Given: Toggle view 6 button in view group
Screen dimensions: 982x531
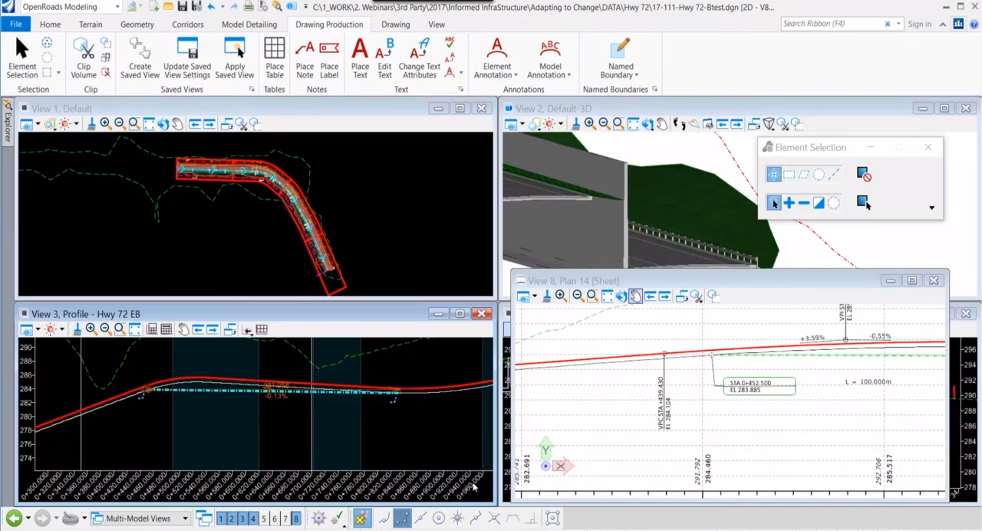Looking at the screenshot, I should pyautogui.click(x=275, y=519).
